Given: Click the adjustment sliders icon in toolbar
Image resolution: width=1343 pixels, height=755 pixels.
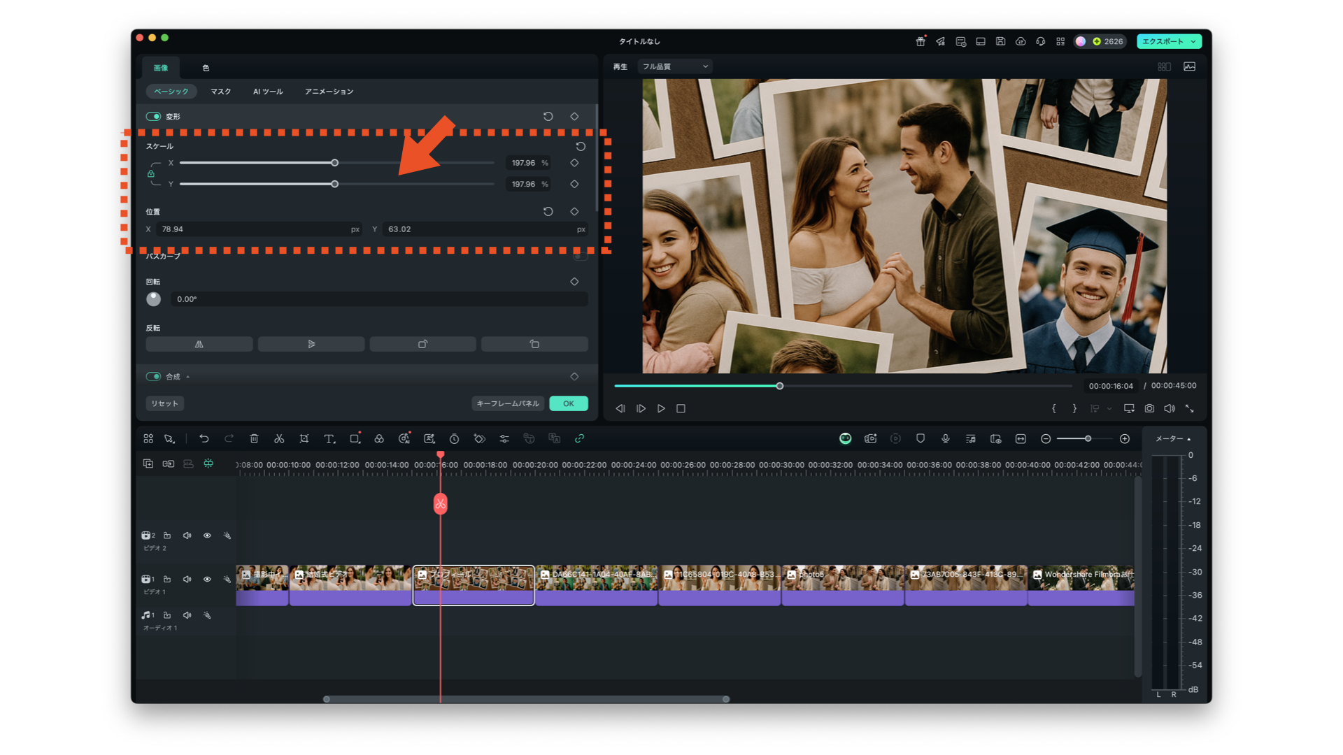Looking at the screenshot, I should coord(504,438).
